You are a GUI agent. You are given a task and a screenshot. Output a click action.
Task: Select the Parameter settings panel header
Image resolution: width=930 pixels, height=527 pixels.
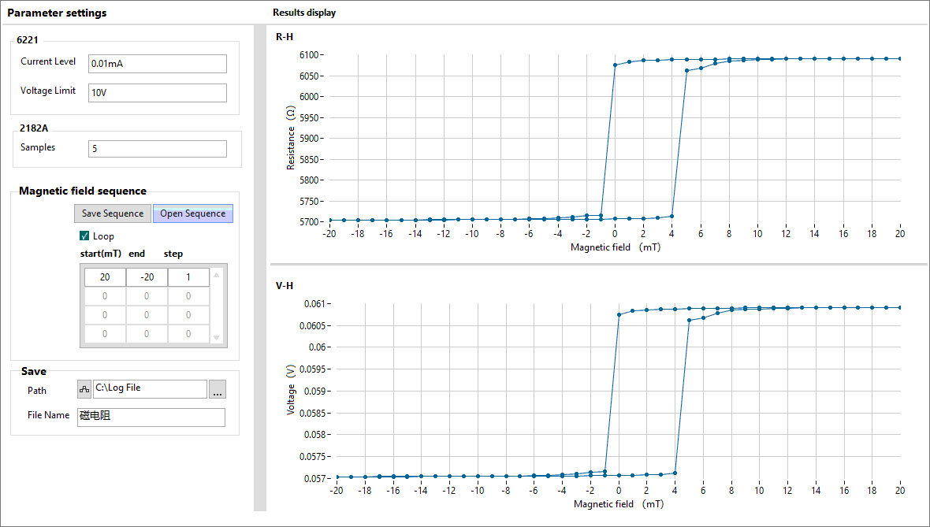(x=59, y=13)
